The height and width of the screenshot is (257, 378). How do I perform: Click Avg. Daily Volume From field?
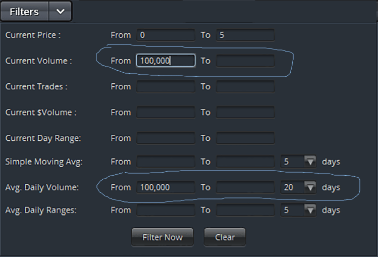tap(165, 187)
